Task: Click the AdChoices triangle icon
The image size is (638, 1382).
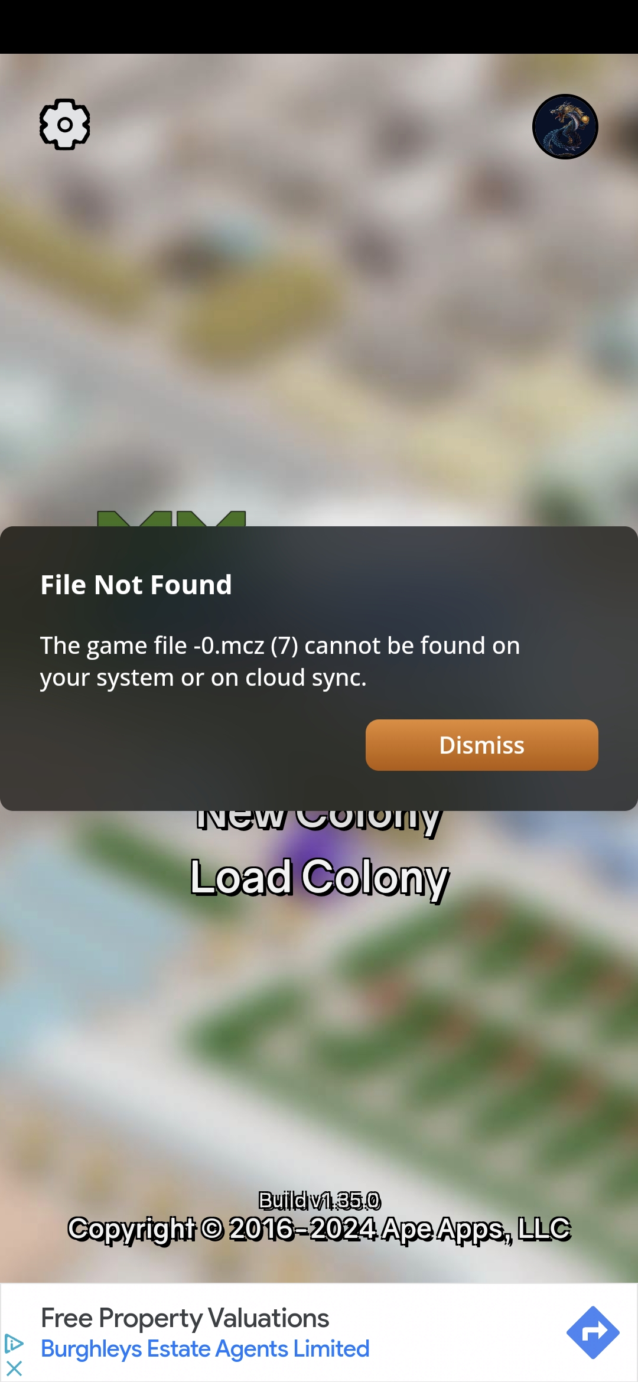Action: [x=14, y=1344]
